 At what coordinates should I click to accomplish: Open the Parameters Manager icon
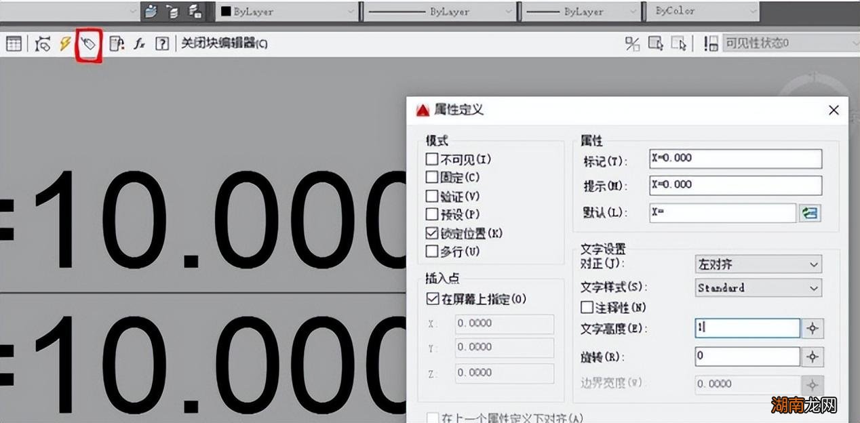[115, 43]
